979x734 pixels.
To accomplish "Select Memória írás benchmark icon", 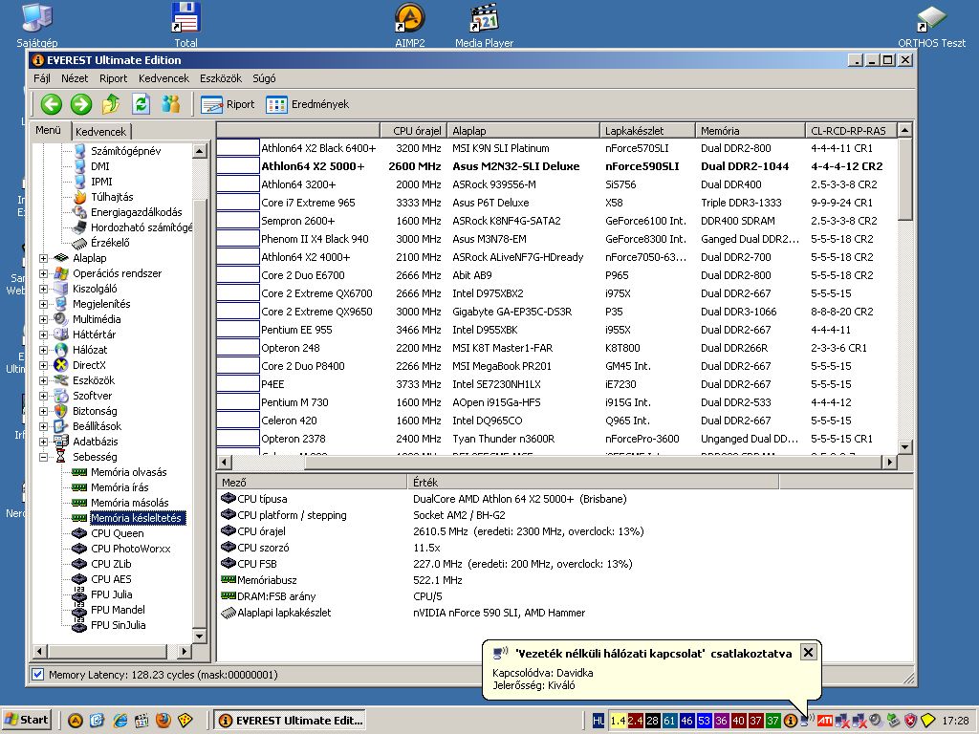I will point(79,487).
